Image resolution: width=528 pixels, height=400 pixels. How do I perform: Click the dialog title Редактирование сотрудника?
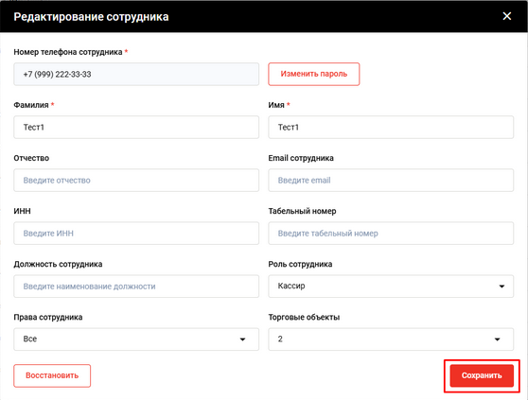[x=91, y=16]
